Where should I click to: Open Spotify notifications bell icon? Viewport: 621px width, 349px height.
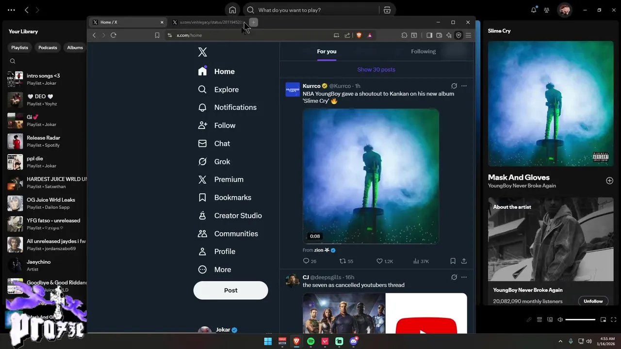(534, 10)
